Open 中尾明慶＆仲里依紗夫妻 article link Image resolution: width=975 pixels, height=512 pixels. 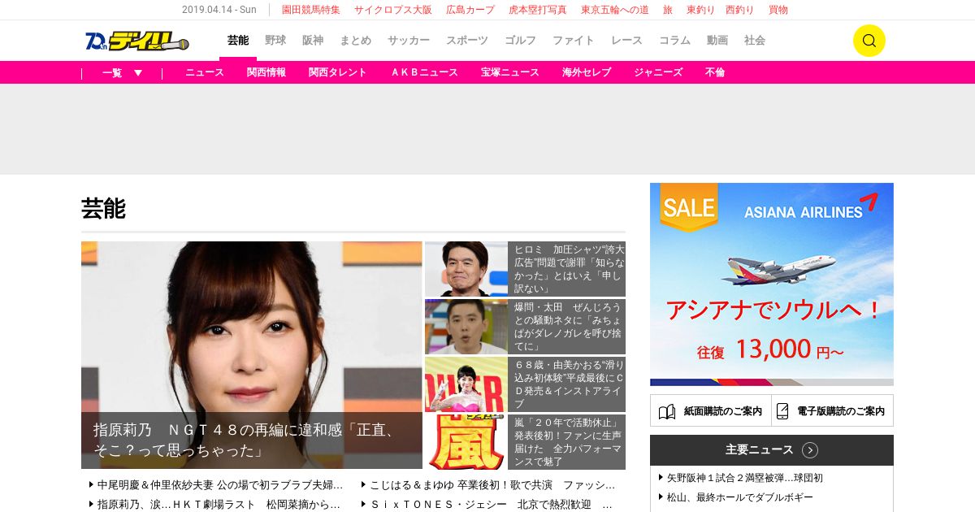(219, 484)
